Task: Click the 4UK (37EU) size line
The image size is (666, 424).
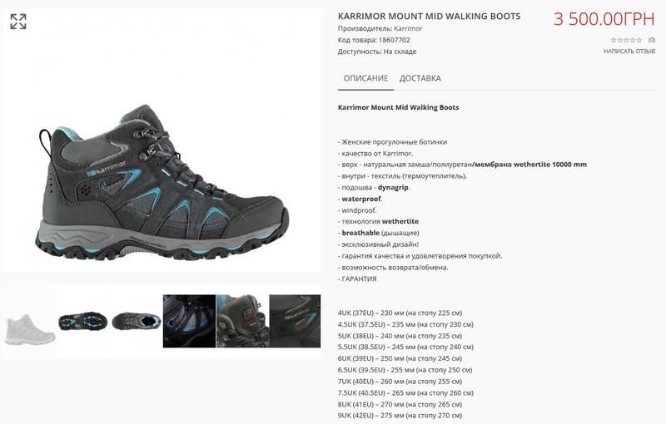Action: click(400, 313)
